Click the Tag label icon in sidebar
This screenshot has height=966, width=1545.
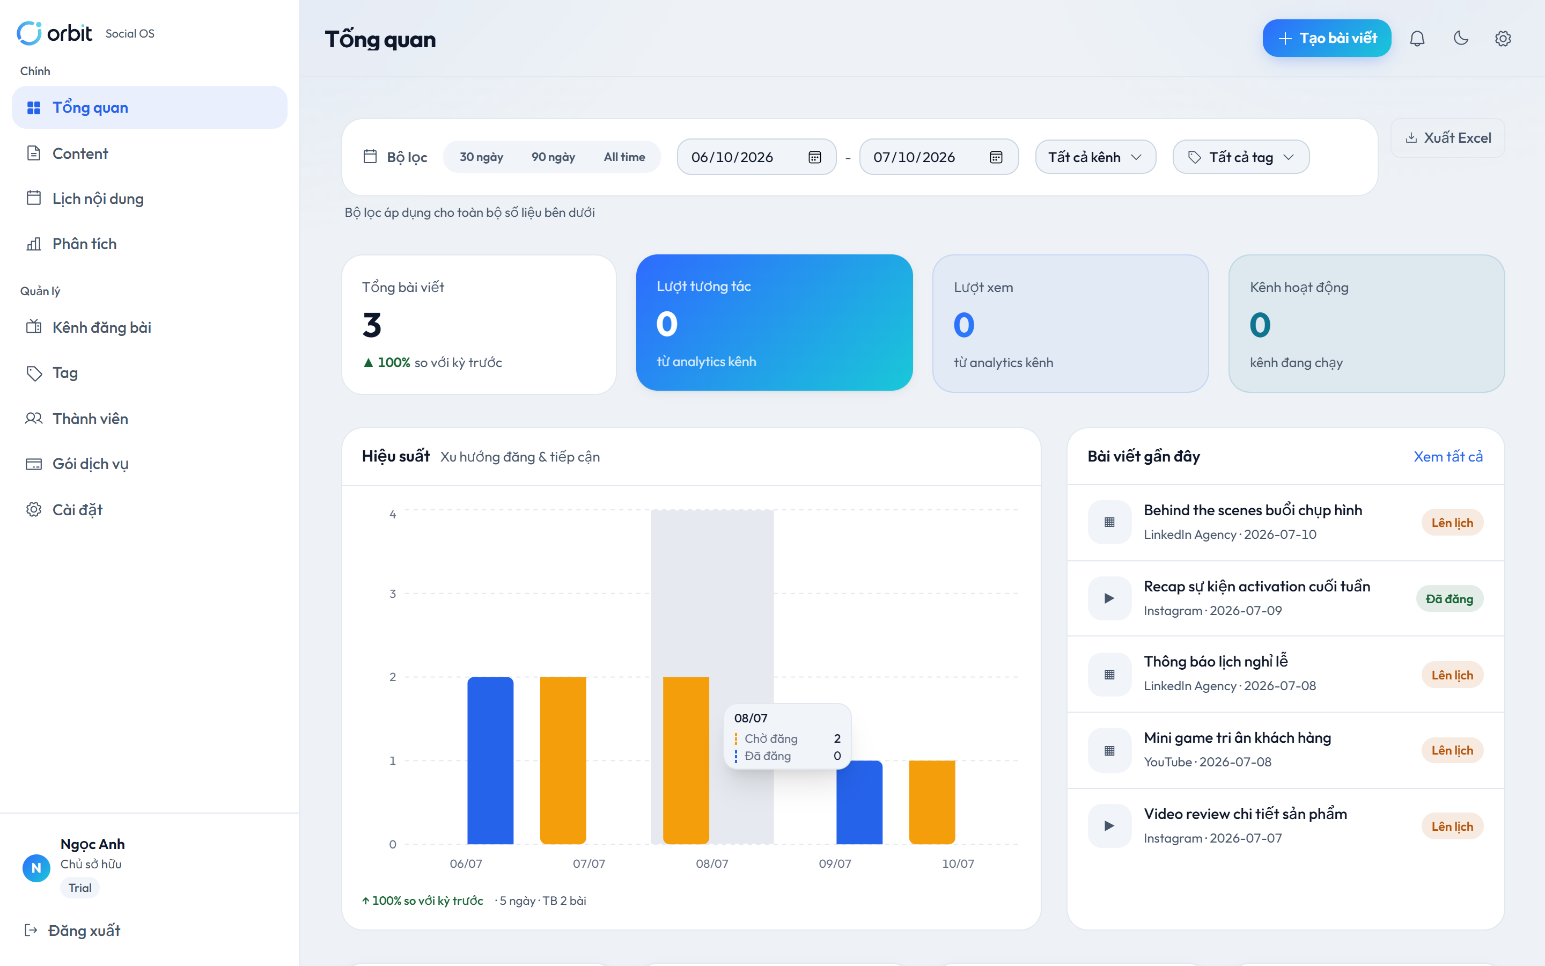[34, 373]
